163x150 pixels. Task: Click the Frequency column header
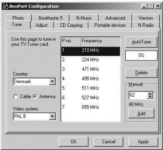pyautogui.click(x=101, y=41)
